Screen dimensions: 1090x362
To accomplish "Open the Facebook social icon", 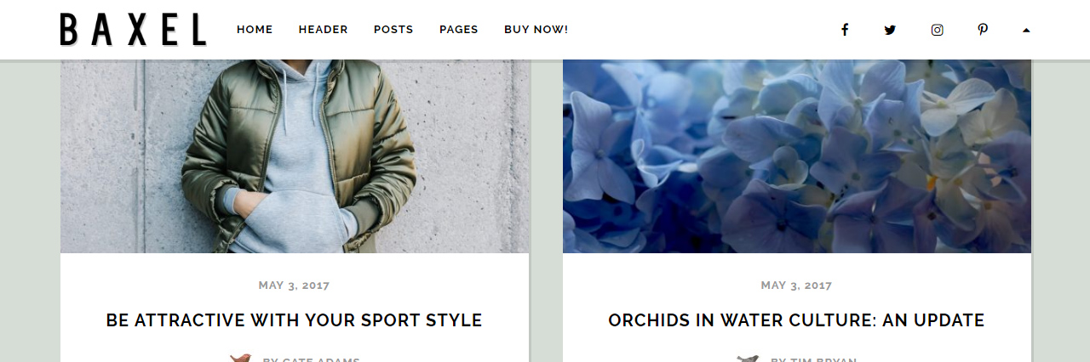I will click(845, 30).
